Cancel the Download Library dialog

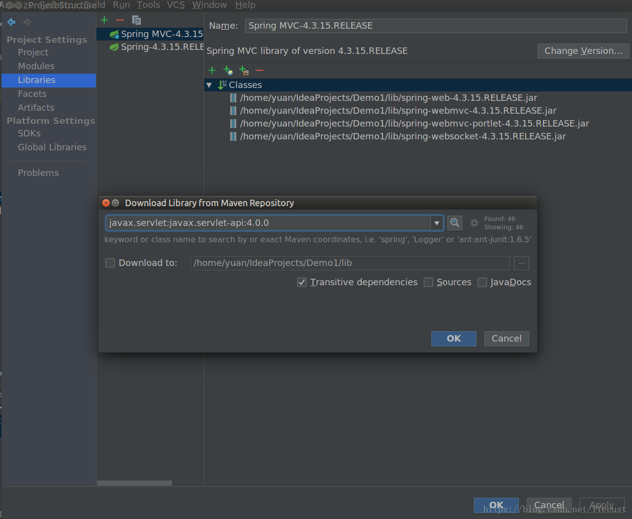click(506, 339)
